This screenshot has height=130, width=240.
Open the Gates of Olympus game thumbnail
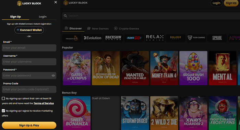[76, 68]
